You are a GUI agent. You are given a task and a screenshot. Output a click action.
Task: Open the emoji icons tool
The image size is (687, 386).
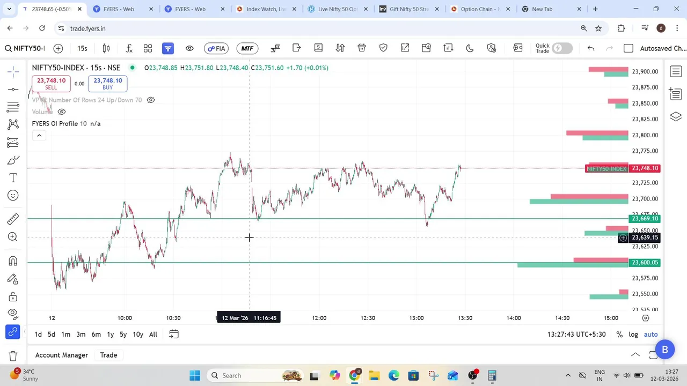(x=13, y=195)
